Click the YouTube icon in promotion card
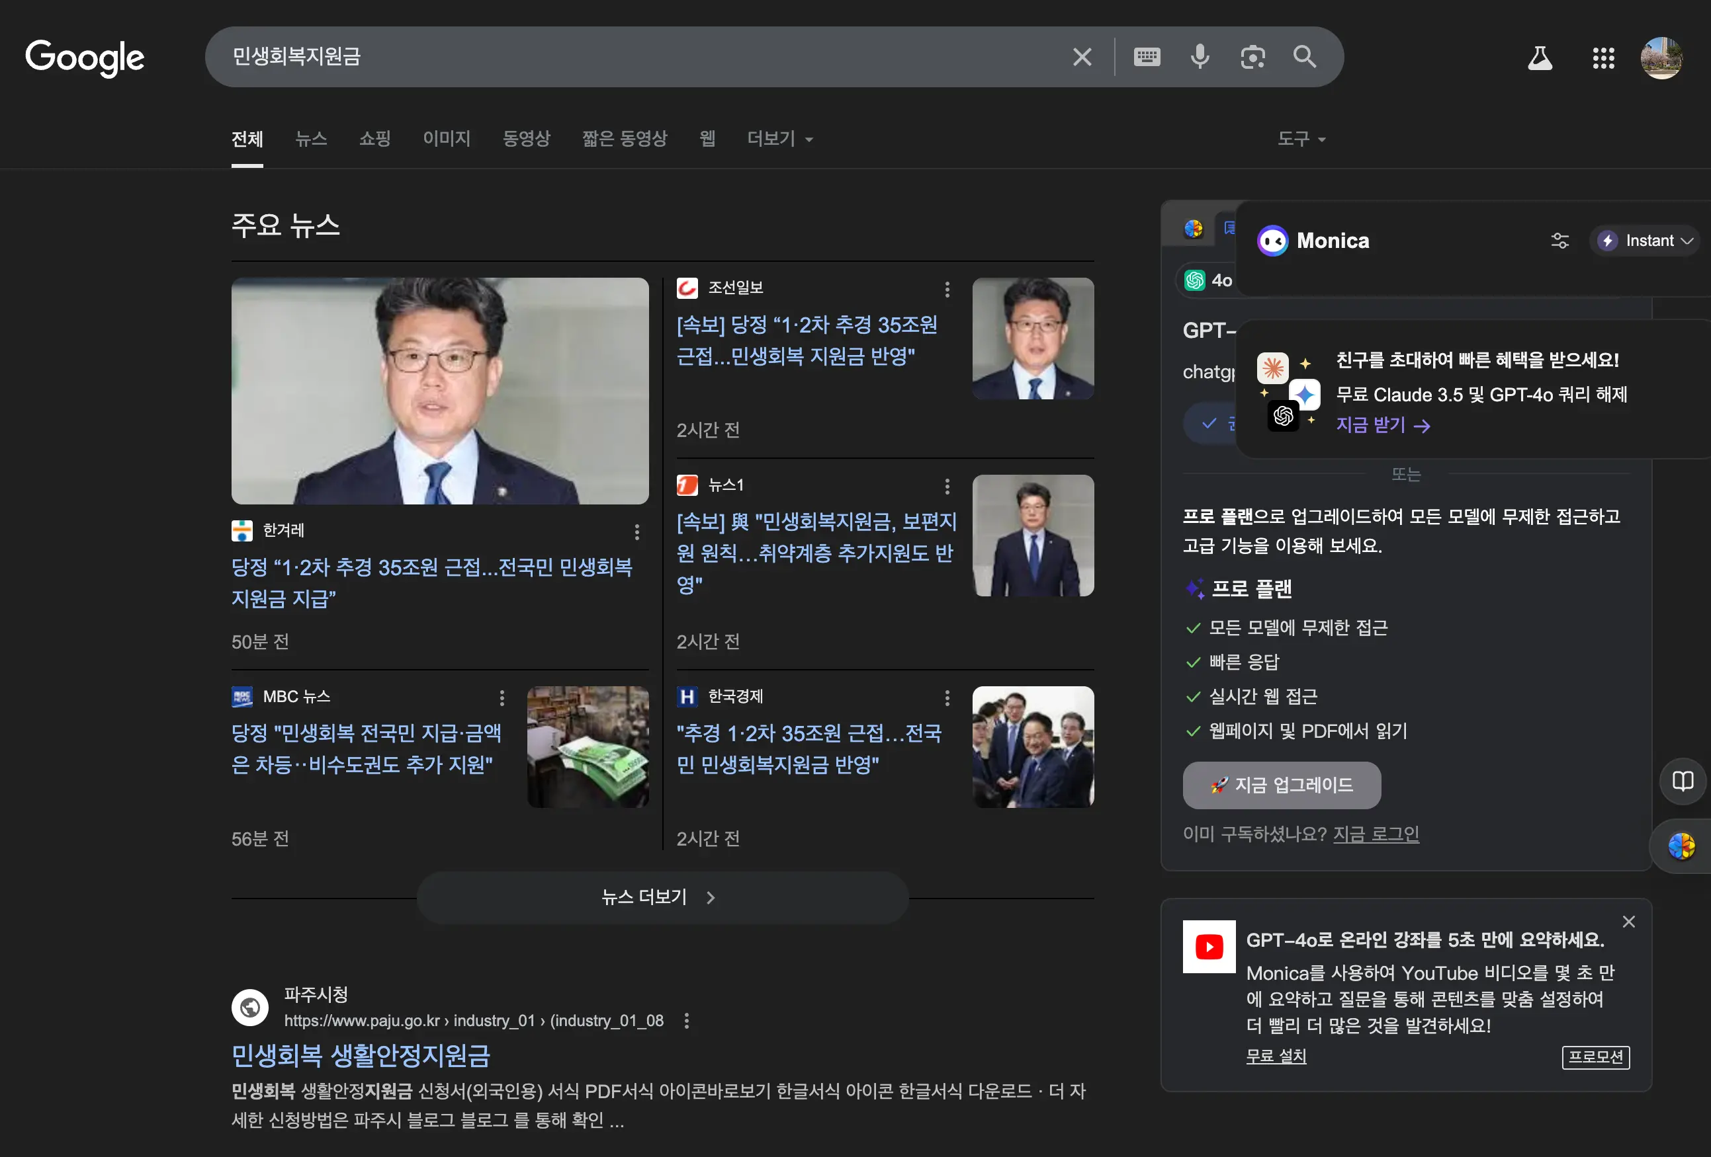1711x1157 pixels. [x=1209, y=947]
